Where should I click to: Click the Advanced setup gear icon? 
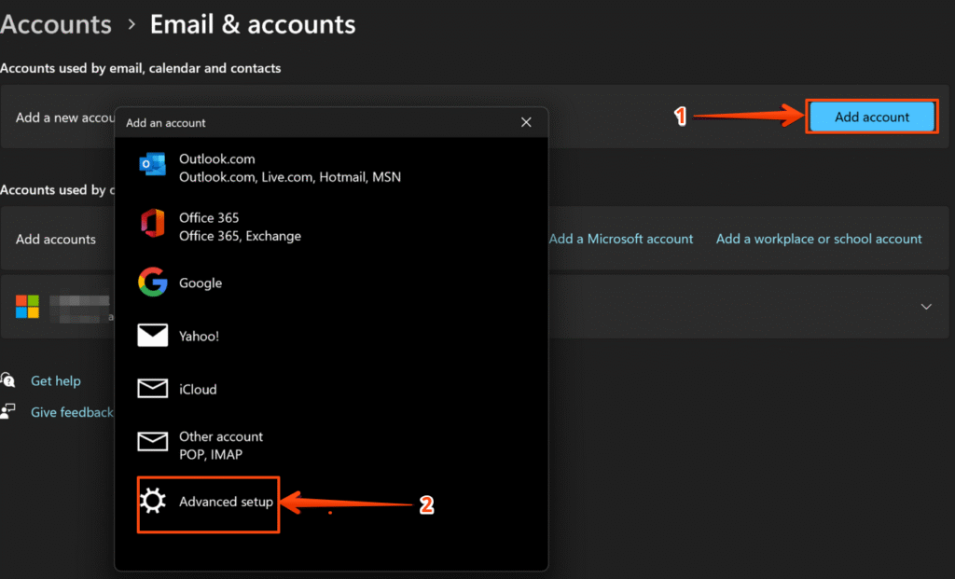click(152, 501)
